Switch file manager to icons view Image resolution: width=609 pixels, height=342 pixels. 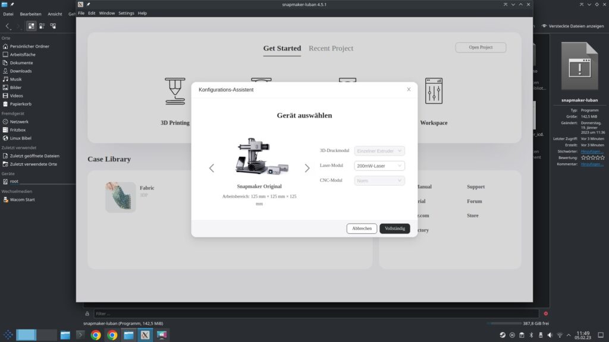pos(31,26)
